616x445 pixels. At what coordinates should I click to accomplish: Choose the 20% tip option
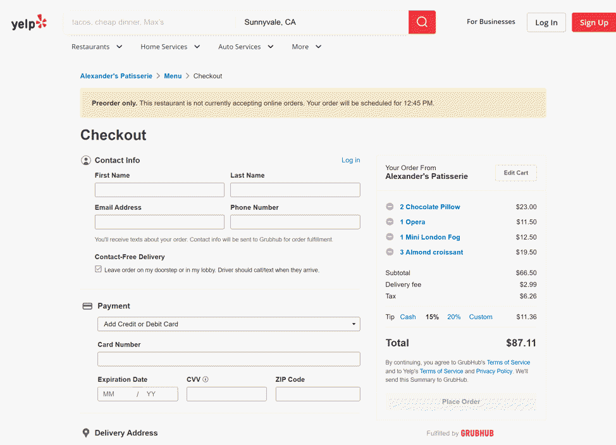pos(453,317)
